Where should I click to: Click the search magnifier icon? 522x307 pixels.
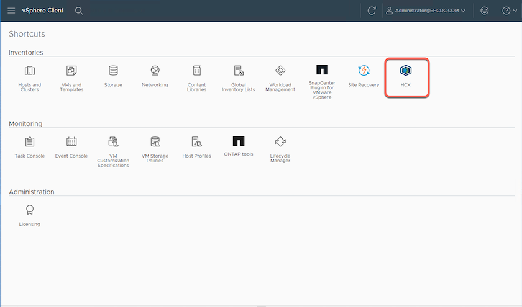(x=79, y=11)
